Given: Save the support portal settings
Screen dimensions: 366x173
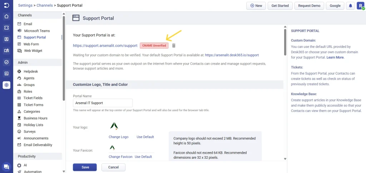Looking at the screenshot, I should (x=85, y=167).
